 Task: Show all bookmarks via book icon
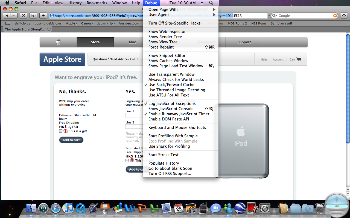click(8, 23)
